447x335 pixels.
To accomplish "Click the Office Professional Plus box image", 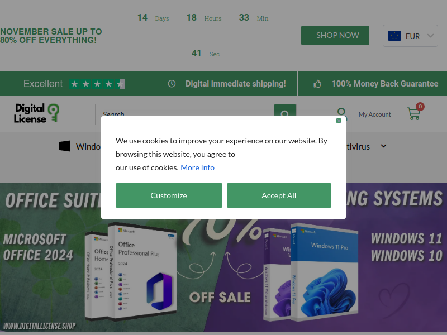I will [x=142, y=271].
